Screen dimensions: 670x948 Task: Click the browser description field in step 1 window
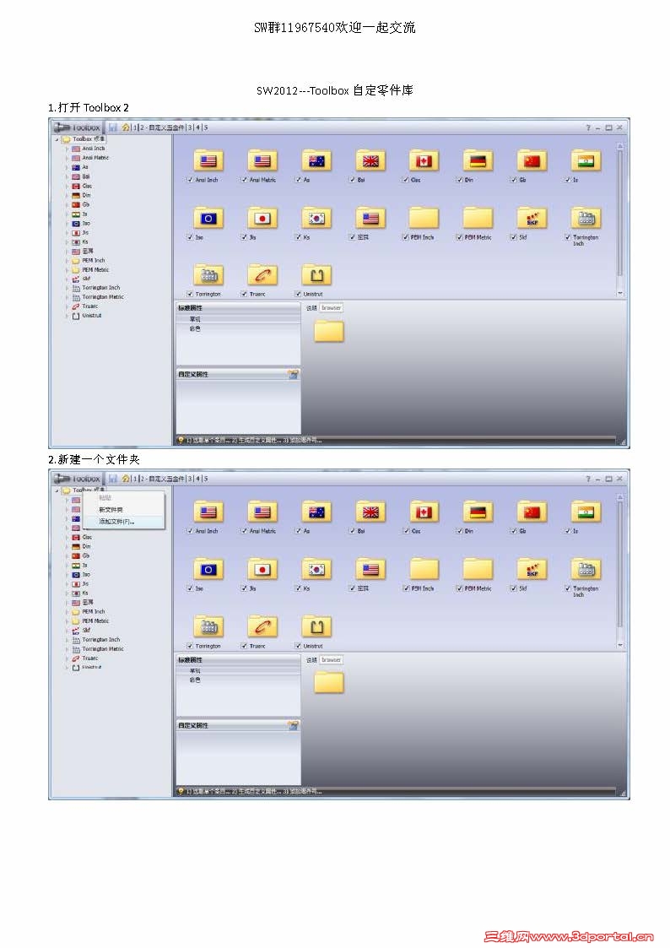(331, 308)
